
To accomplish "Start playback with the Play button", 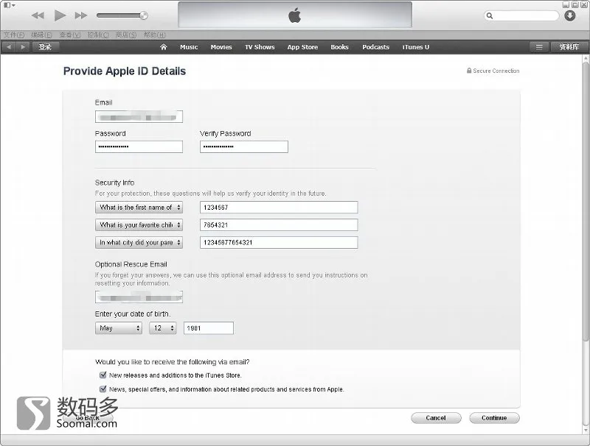I will tap(60, 15).
